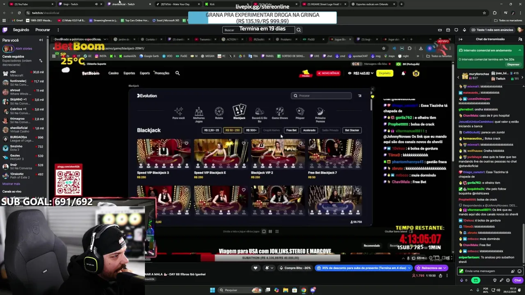
Task: Open Discord from the taskbar
Action: tap(313, 290)
